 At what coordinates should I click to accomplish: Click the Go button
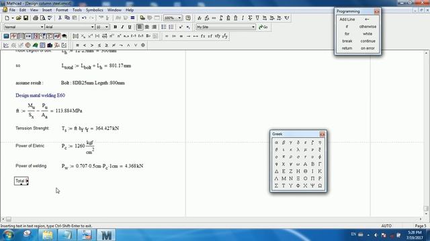[x=263, y=27]
